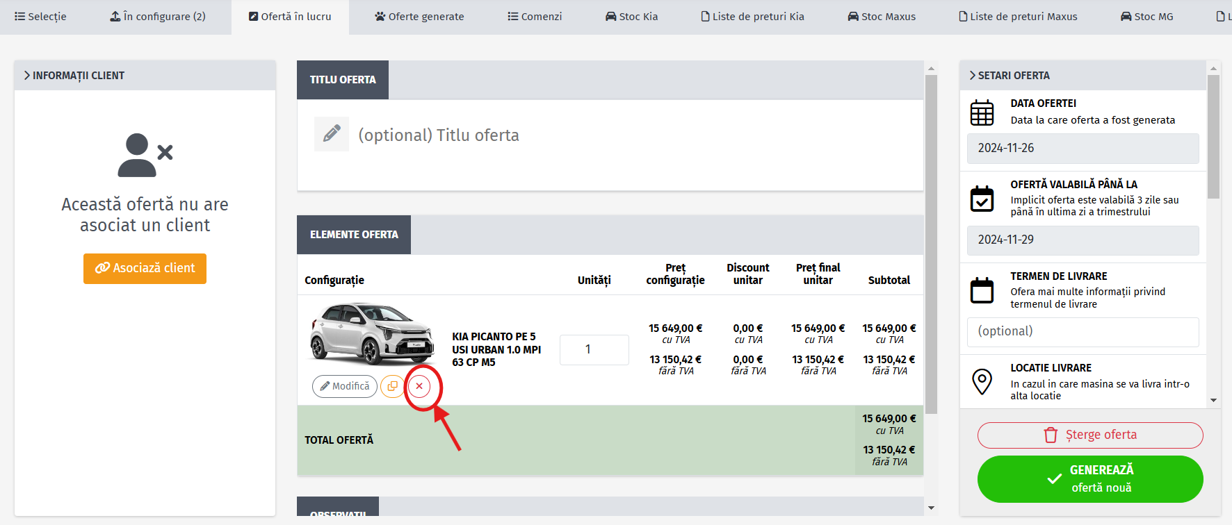Focus the optional delivery term field
The width and height of the screenshot is (1232, 525).
coord(1083,332)
